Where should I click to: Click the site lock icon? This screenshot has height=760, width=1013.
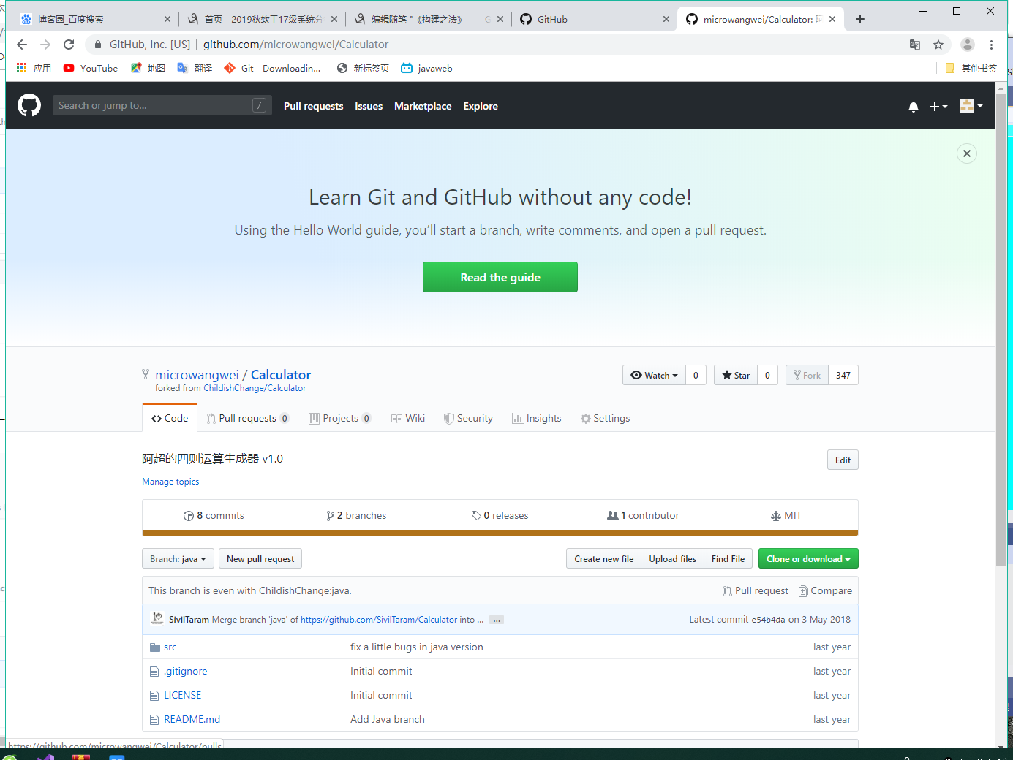click(x=98, y=45)
